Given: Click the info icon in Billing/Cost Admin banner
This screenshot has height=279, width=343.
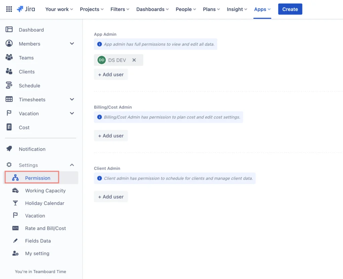Looking at the screenshot, I should coord(99,117).
